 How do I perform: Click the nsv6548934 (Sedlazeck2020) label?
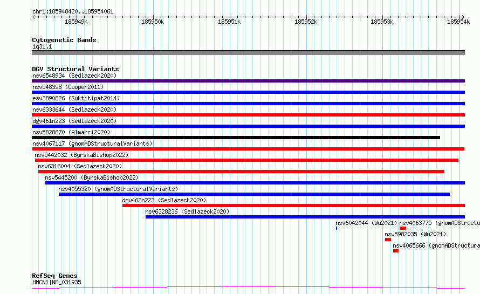point(74,76)
